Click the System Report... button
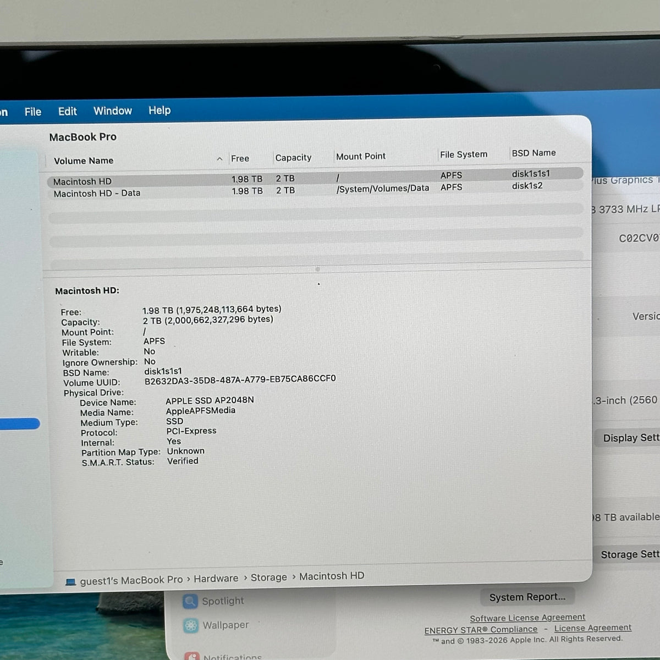Screen dimensions: 660x660 (x=527, y=597)
